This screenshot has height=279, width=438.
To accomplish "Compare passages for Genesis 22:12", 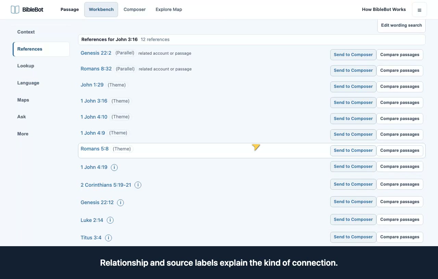I will tap(400, 202).
